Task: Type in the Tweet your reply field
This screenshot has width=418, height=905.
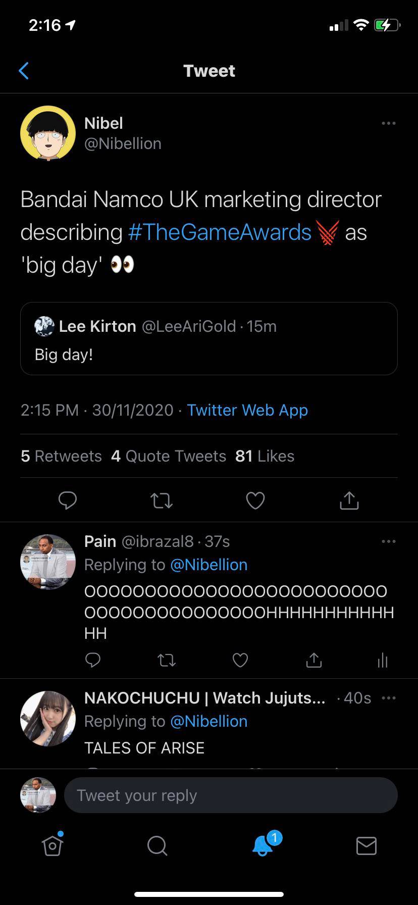Action: coord(231,795)
